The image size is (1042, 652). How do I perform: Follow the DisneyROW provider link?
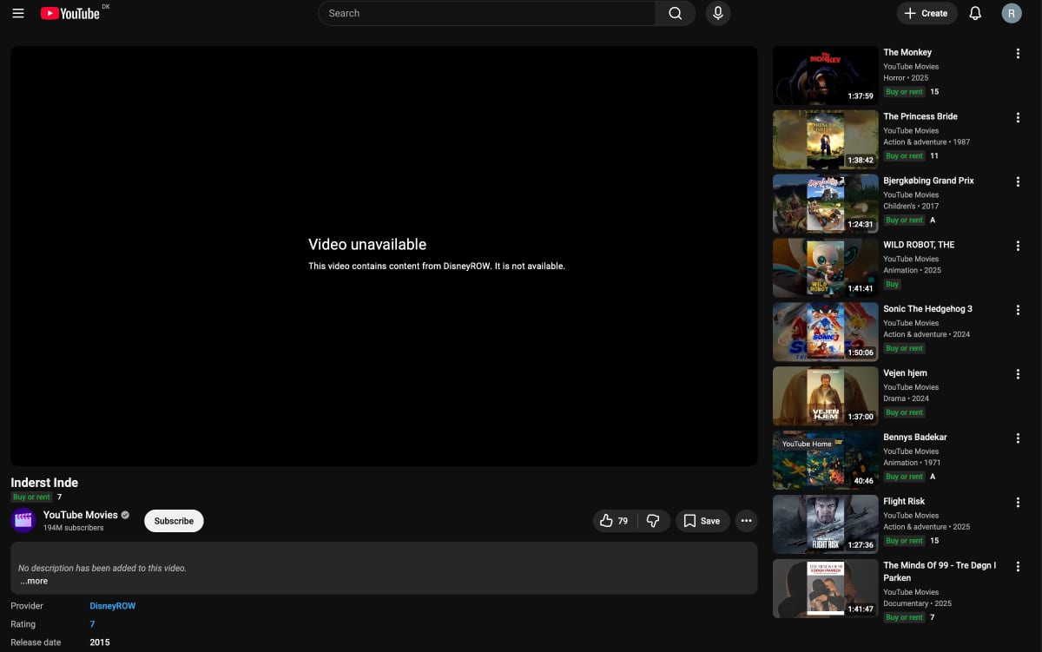tap(112, 605)
